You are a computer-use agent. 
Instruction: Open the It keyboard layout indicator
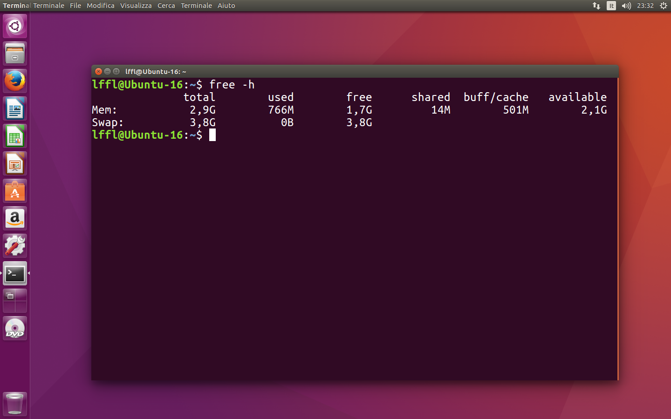click(611, 6)
